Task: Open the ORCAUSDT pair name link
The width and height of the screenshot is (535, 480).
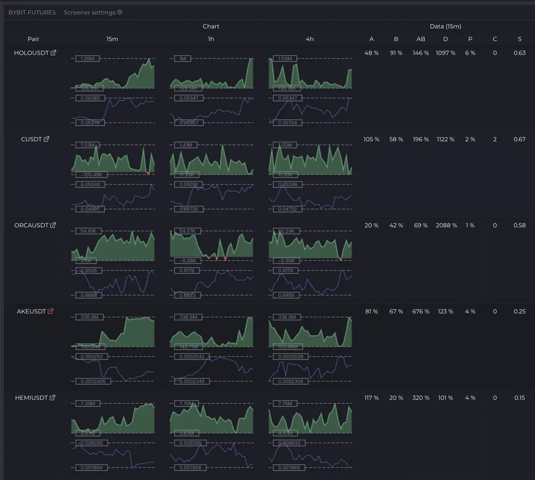Action: click(31, 226)
